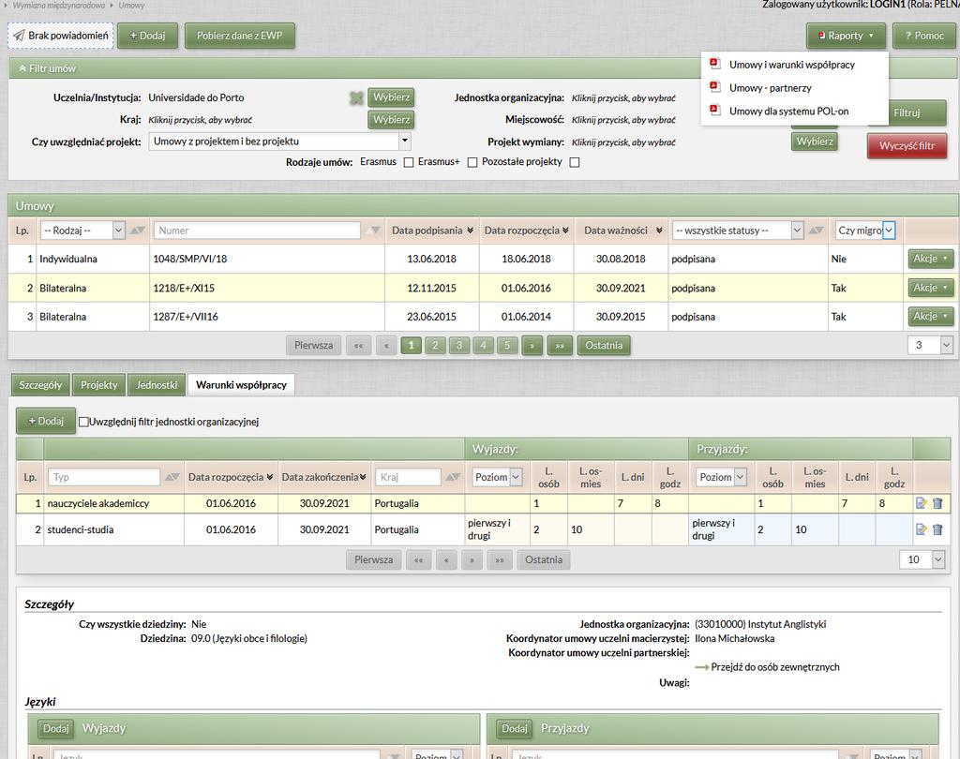Viewport: 960px width, 759px height.
Task: Sort by Data ważności chevron icon
Action: pos(659,231)
